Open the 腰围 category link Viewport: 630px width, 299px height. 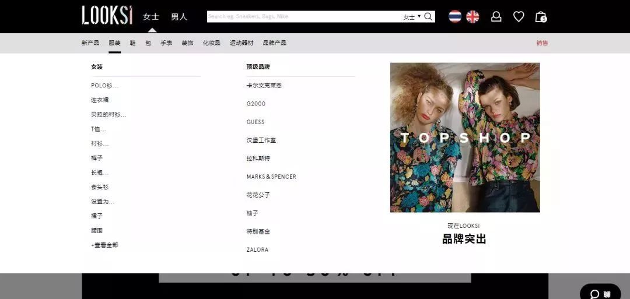tap(97, 230)
